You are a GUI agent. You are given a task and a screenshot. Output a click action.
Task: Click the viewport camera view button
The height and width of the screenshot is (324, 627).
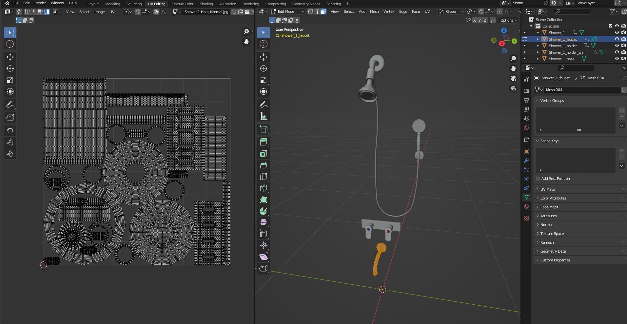click(513, 78)
